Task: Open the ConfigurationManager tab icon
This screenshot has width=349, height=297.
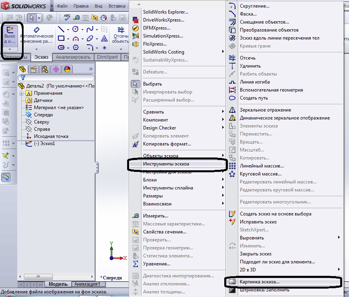Action: pos(45,69)
